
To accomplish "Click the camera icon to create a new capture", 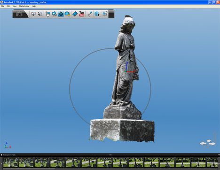I will 19,14.
